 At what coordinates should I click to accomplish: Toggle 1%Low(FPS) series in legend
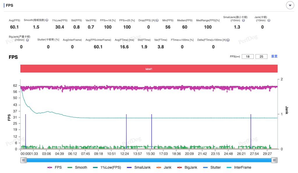[x=107, y=167]
